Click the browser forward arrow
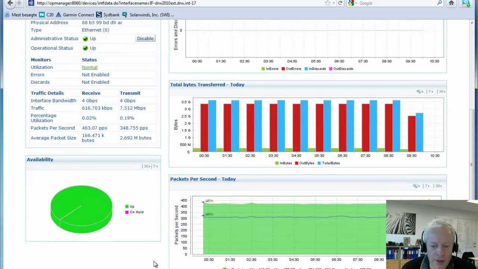 [19, 3]
